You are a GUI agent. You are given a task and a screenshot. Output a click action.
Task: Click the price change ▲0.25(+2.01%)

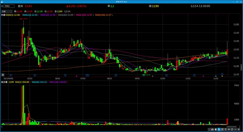tap(77, 6)
